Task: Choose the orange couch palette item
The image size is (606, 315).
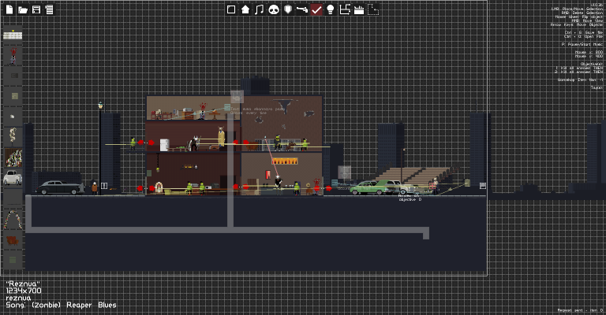Action: point(13,241)
